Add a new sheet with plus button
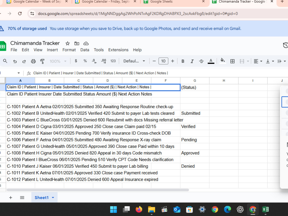 tap(11, 198)
